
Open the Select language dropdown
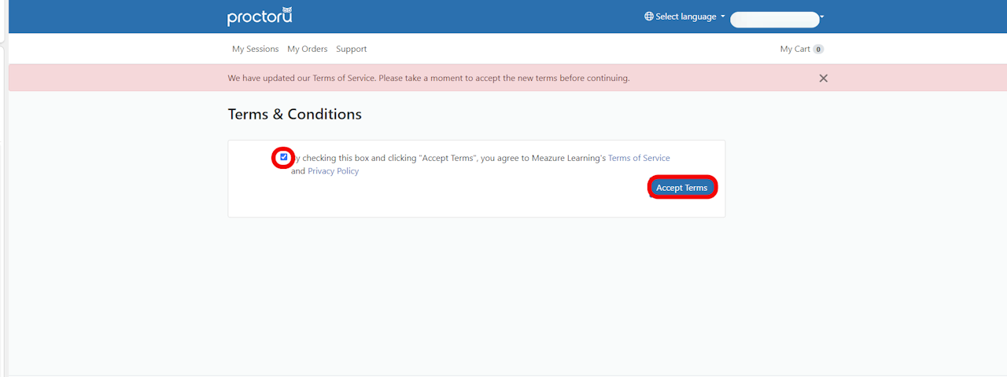coord(686,16)
